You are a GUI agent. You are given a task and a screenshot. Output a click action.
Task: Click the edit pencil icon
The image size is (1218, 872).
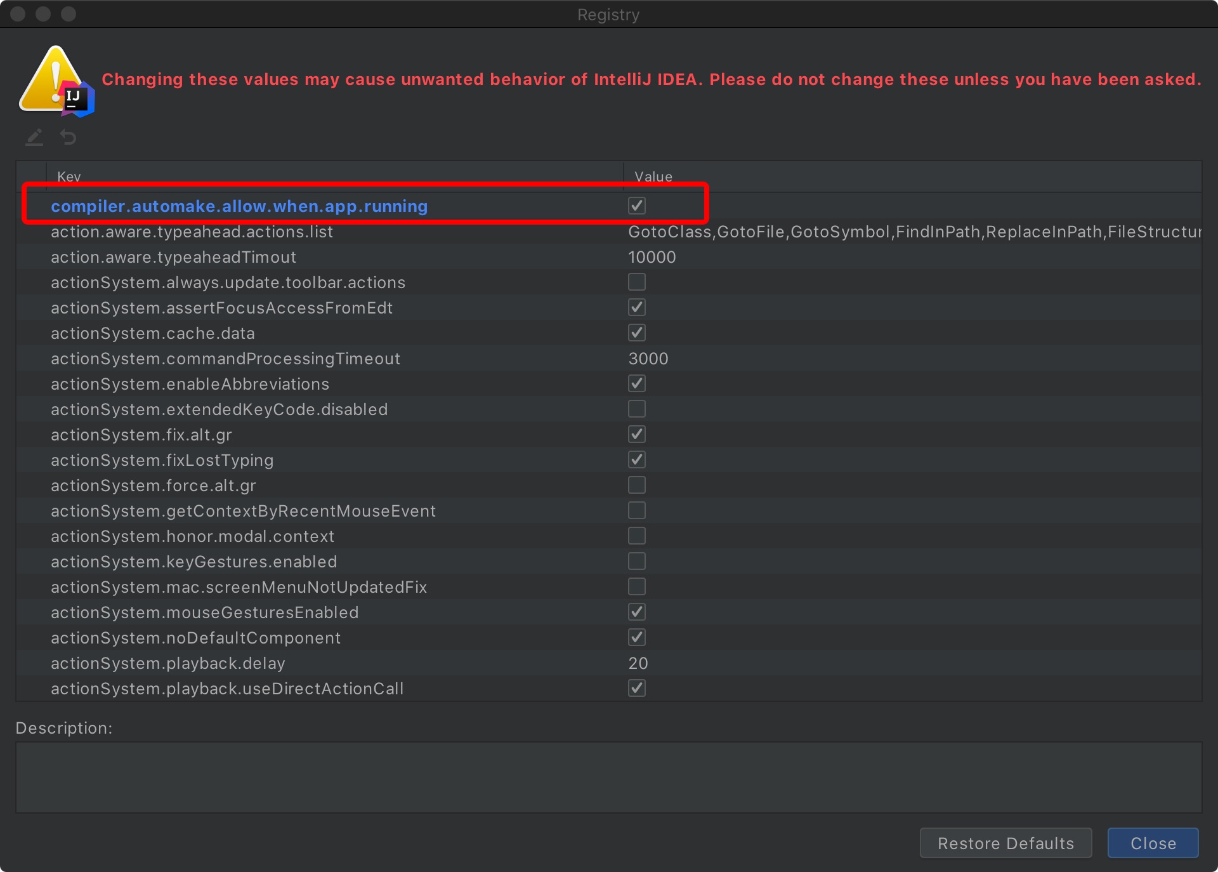point(34,137)
